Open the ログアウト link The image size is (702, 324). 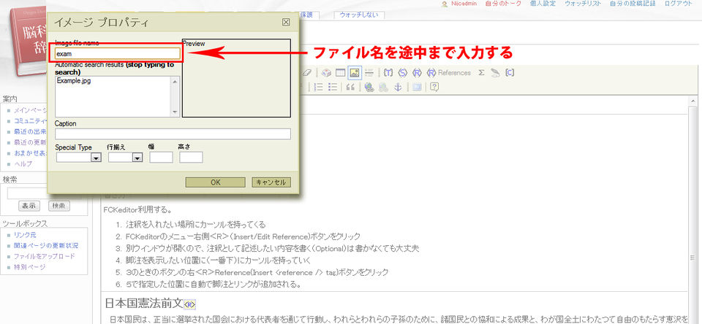[678, 4]
